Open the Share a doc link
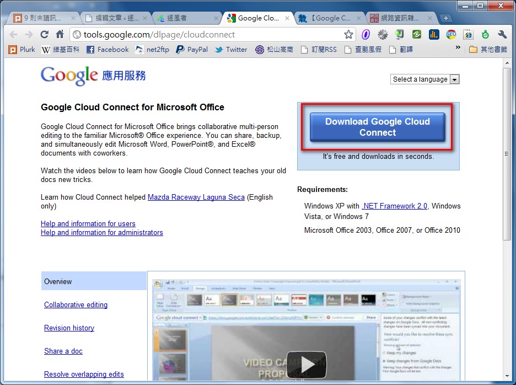This screenshot has height=385, width=516. point(63,351)
